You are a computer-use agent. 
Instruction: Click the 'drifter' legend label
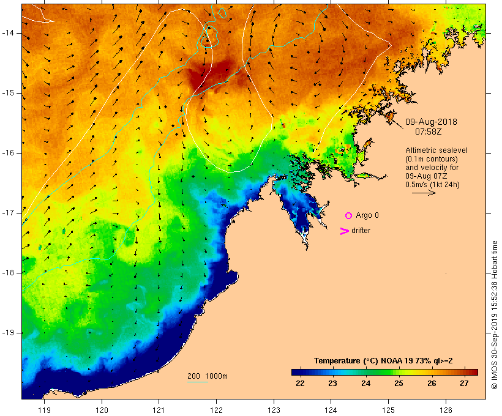[361, 231]
